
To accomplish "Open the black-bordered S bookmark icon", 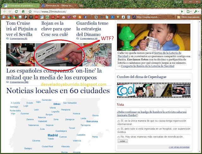I will point(96,17).
